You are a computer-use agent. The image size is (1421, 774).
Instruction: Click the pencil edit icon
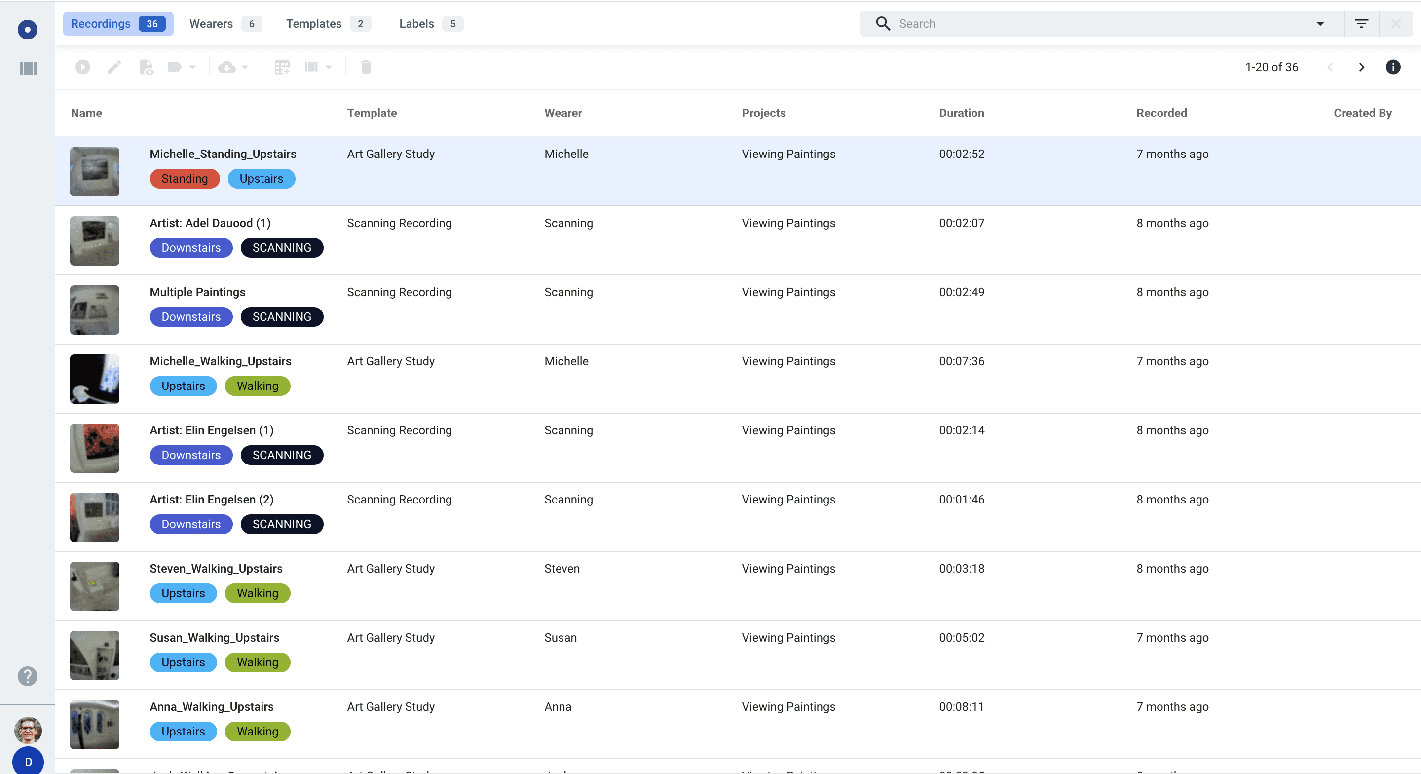click(114, 67)
